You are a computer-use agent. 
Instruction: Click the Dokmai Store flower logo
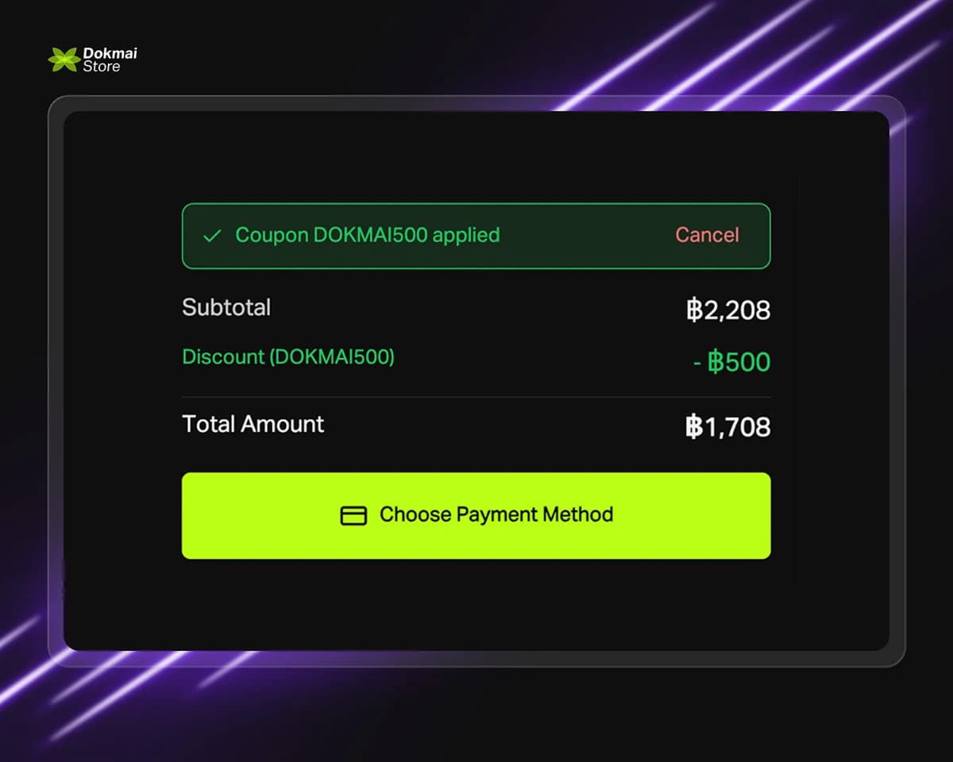click(63, 59)
